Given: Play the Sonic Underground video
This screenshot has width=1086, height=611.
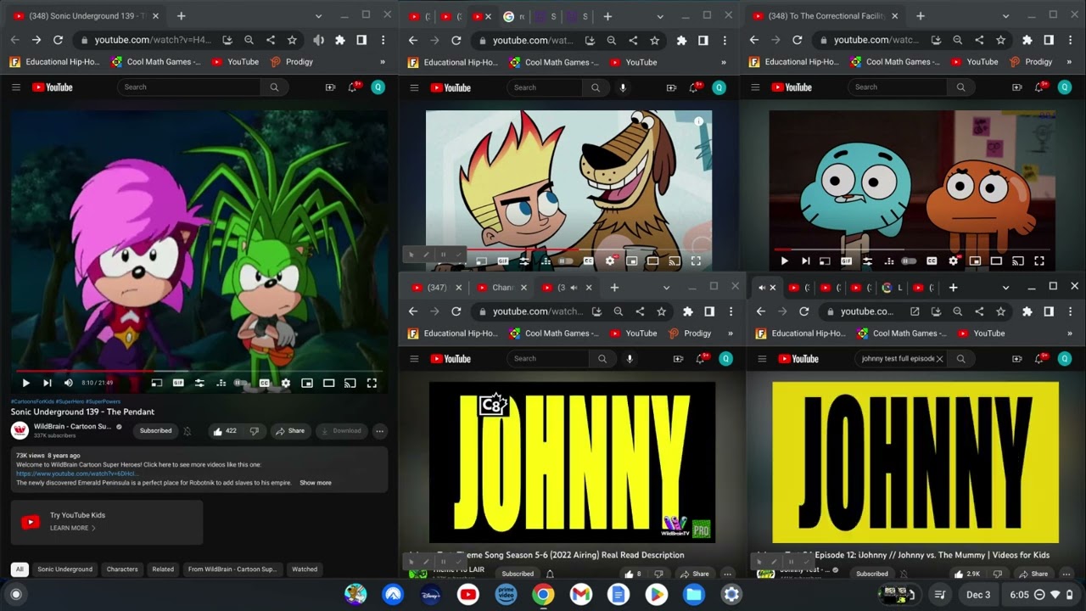Looking at the screenshot, I should click(x=25, y=383).
